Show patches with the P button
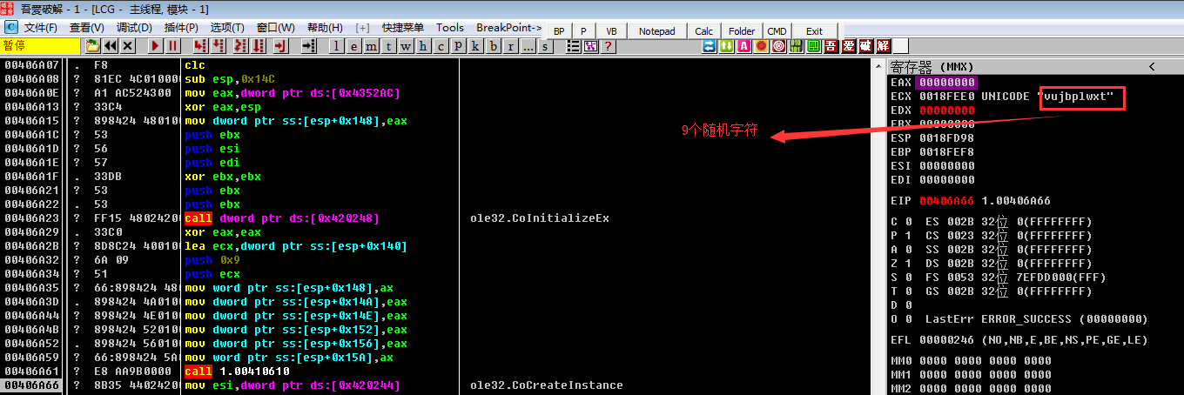This screenshot has width=1184, height=395. pyautogui.click(x=458, y=46)
